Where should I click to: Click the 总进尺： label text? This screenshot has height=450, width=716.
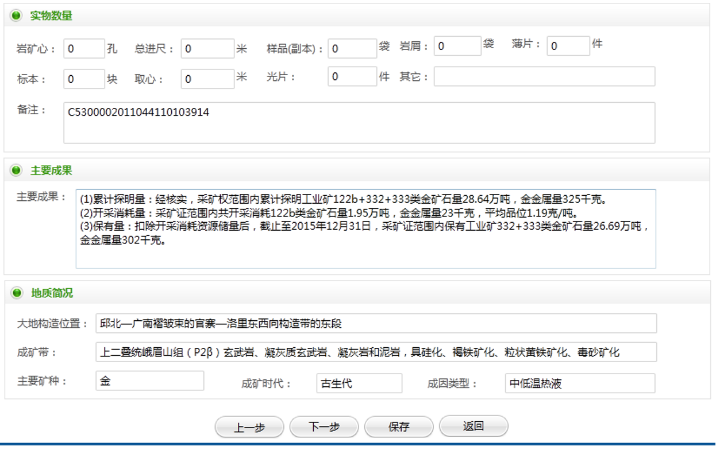155,49
